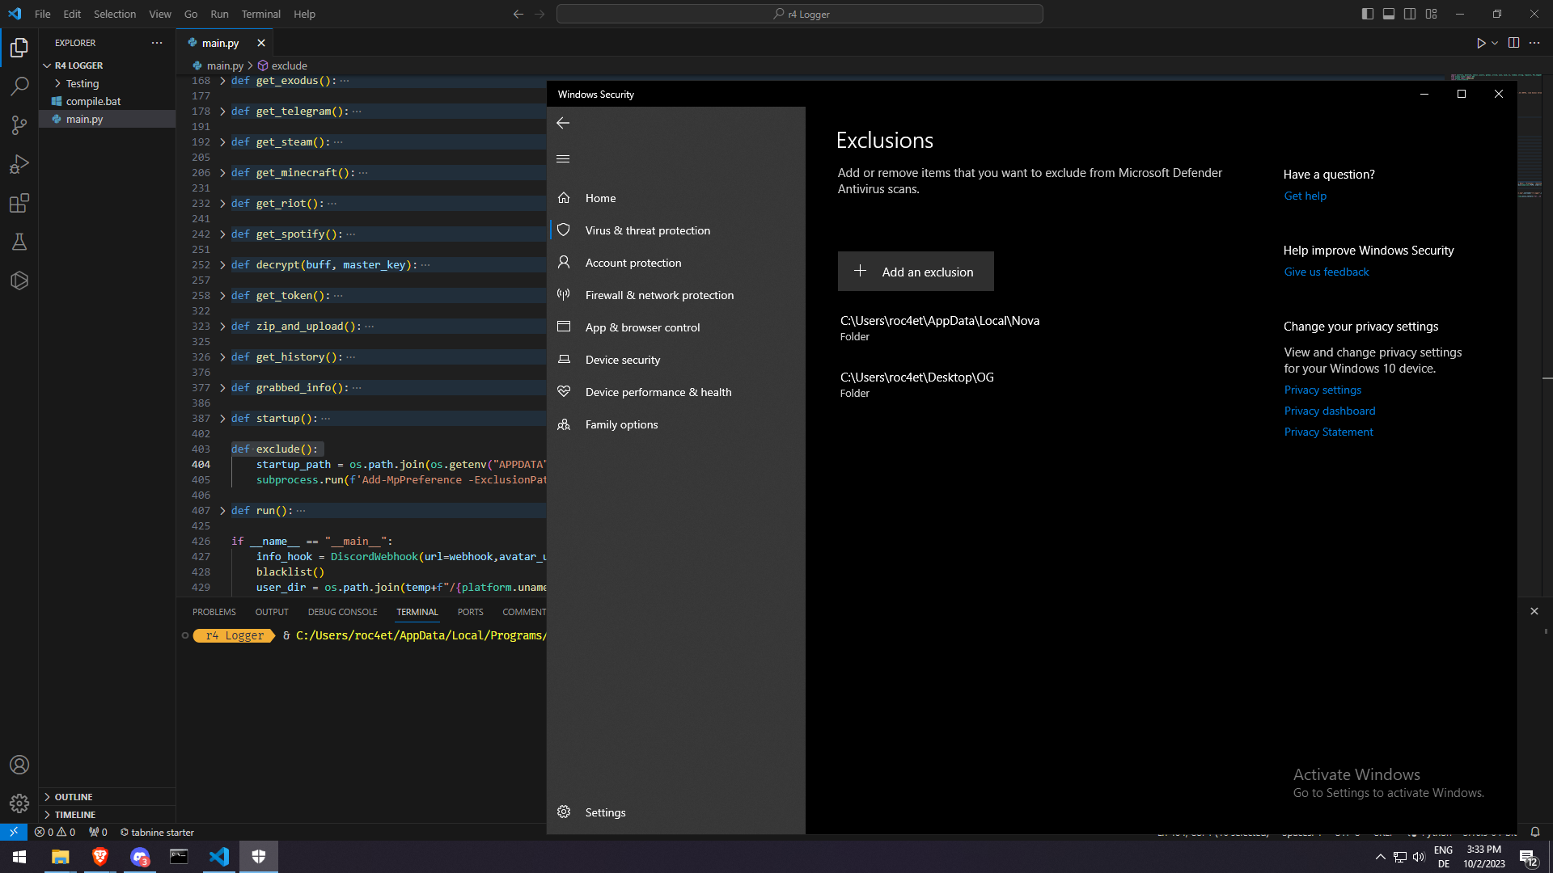Go back with the navigation arrow in VS Code
The image size is (1553, 873).
[x=518, y=14]
